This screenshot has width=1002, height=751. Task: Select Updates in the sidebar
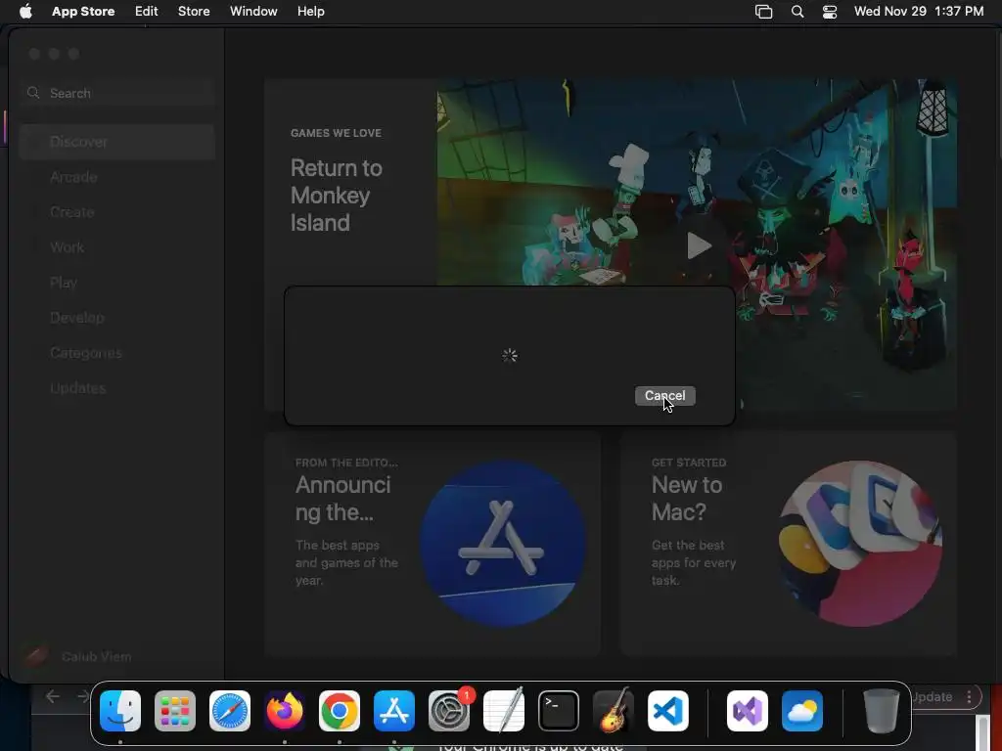117,387
